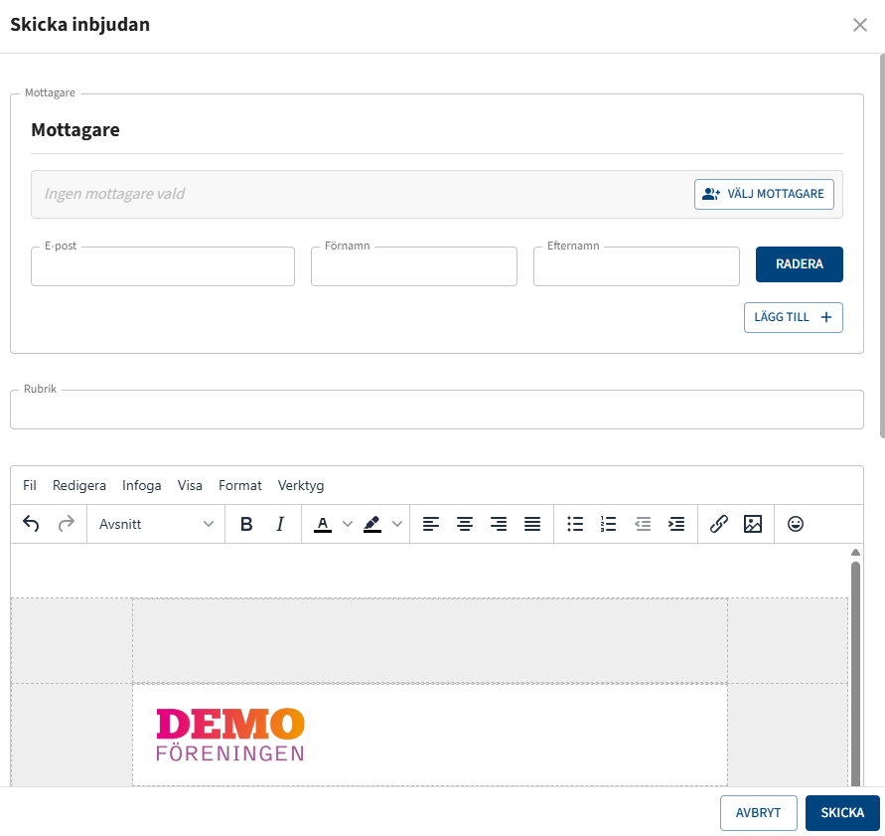
Task: Redo the last undone edit
Action: point(66,524)
